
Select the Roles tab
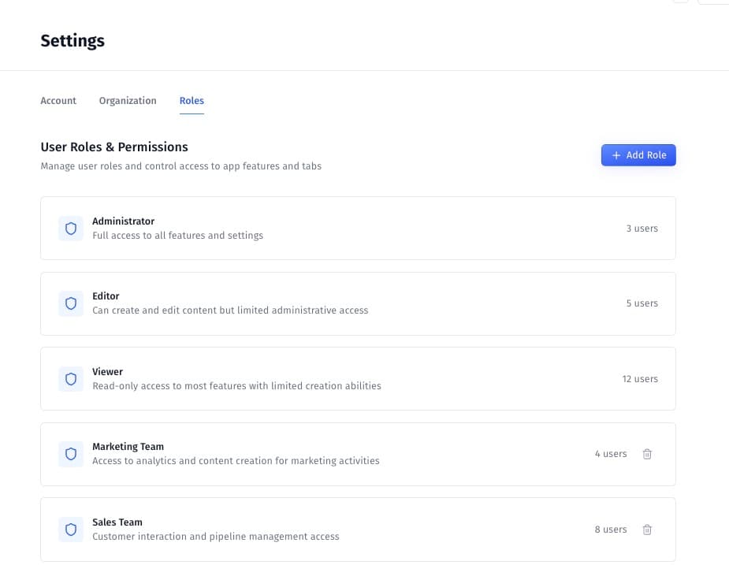[x=192, y=101]
